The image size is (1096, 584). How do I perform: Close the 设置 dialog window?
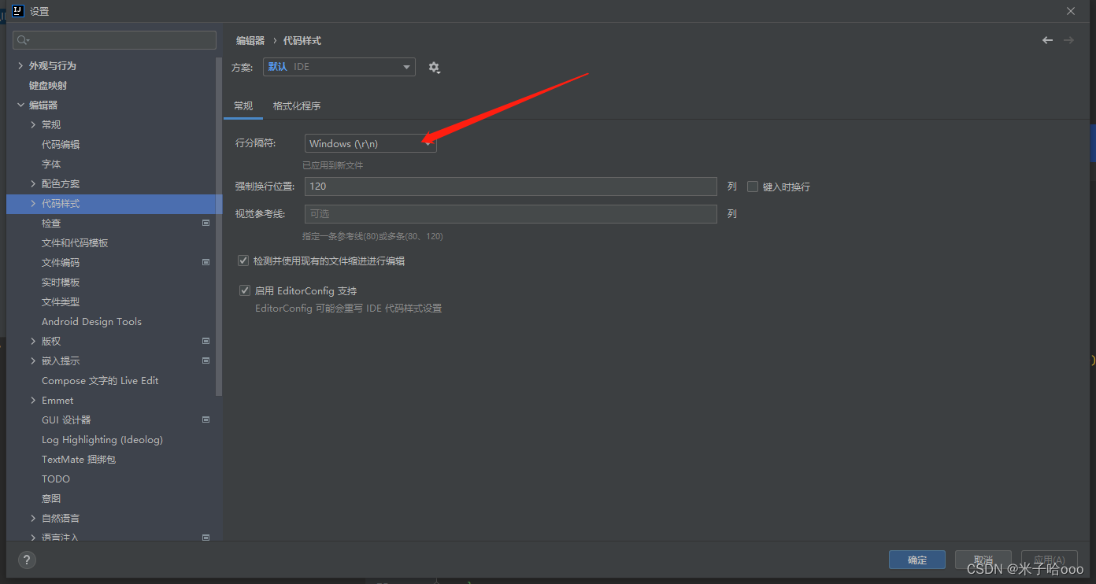coord(1071,11)
